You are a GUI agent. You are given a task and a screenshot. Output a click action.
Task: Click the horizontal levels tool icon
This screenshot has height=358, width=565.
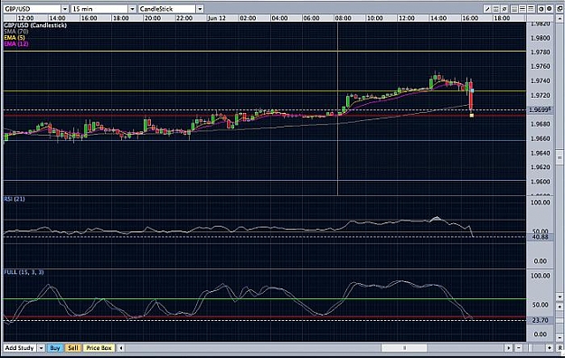coord(495,9)
